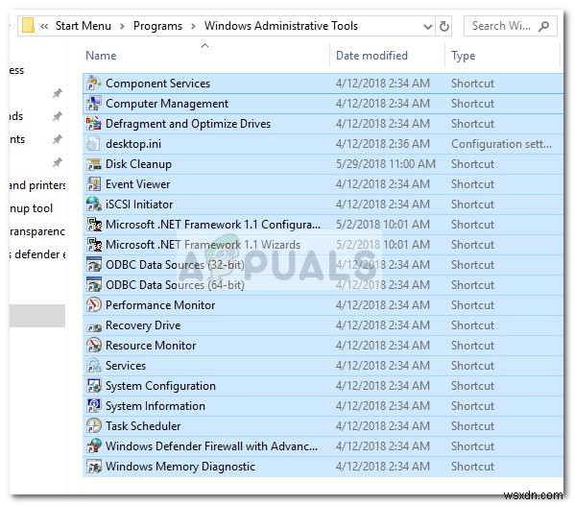
Task: Select the Task Scheduler name
Action: click(143, 426)
